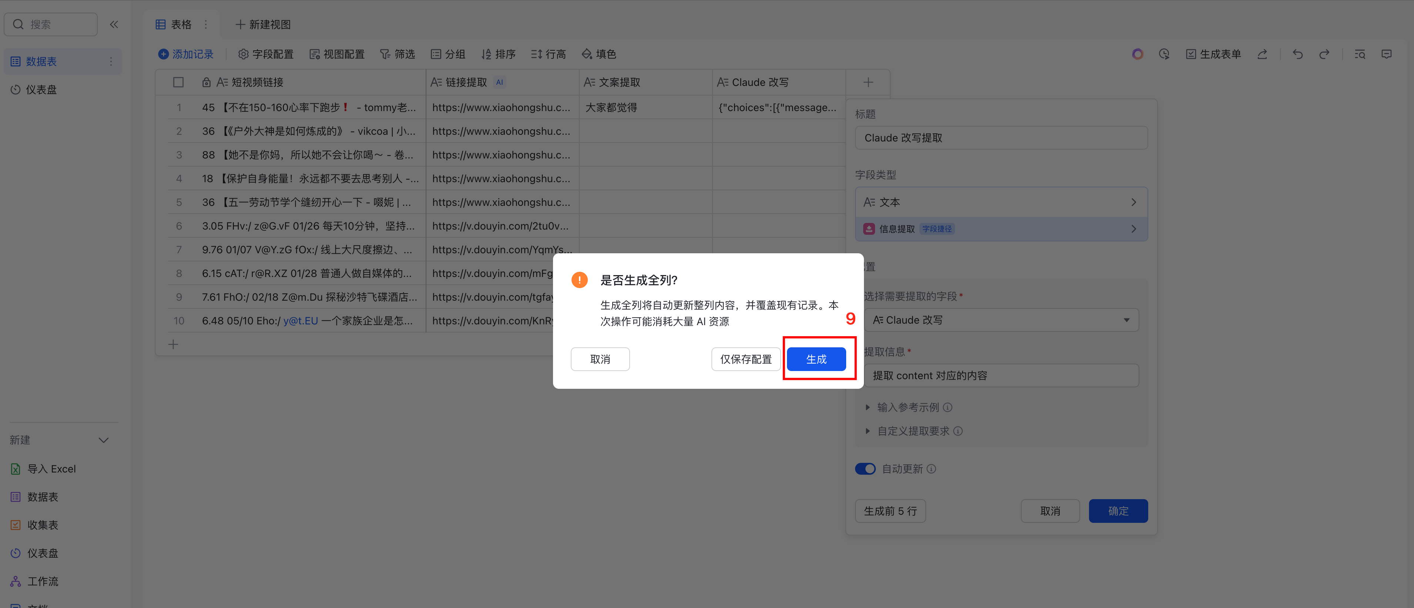This screenshot has height=608, width=1414.
Task: Collapse the 新建 section chevron
Action: click(x=103, y=441)
